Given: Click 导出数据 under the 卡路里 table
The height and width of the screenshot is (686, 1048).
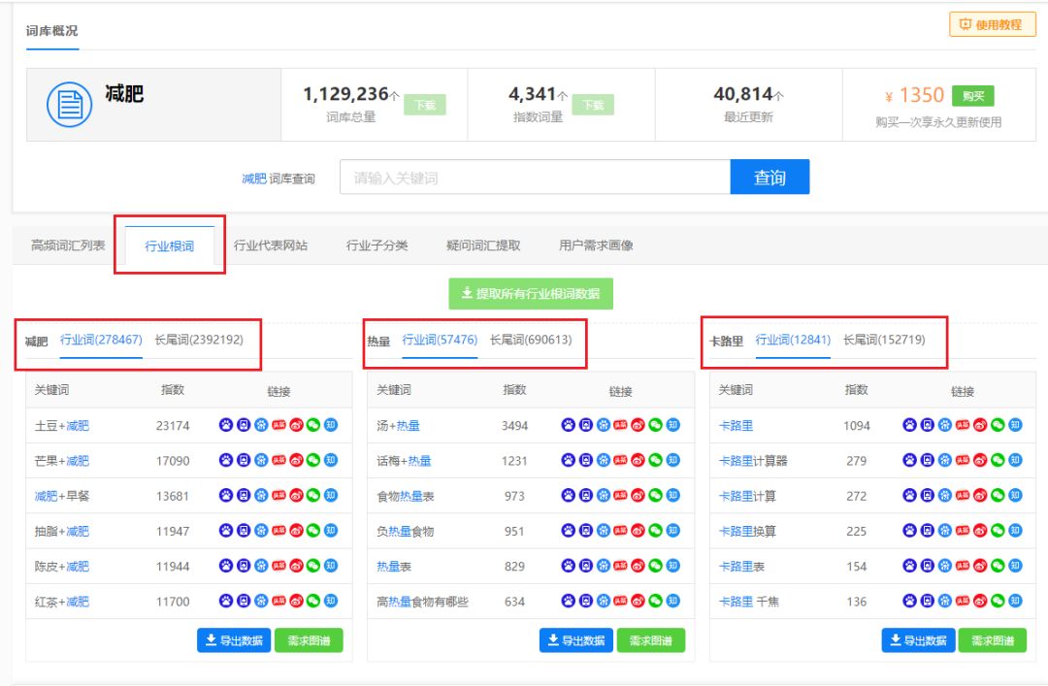Looking at the screenshot, I should click(918, 640).
